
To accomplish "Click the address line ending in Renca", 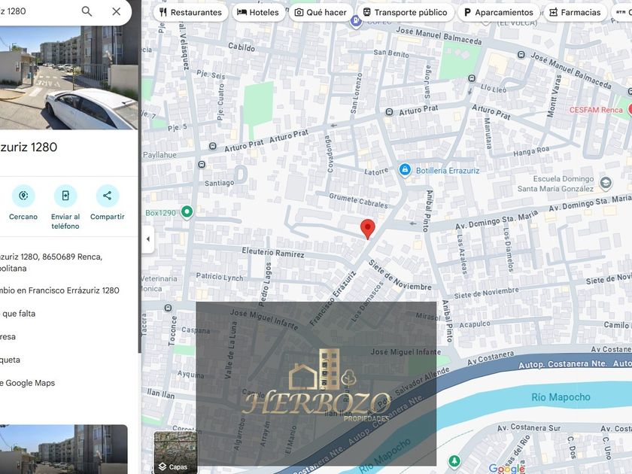I will point(51,263).
